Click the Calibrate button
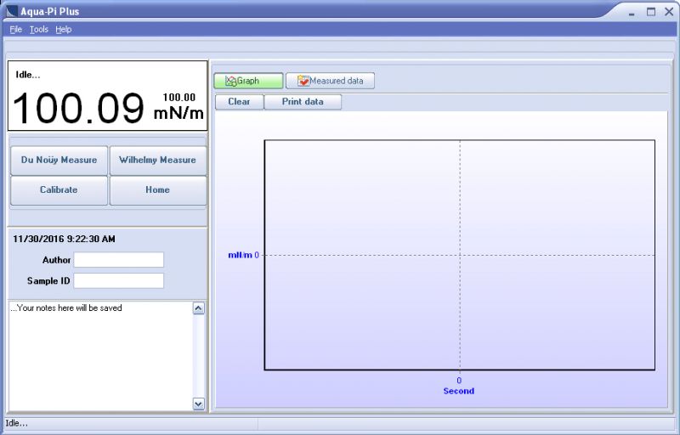This screenshot has height=435, width=680. (59, 190)
